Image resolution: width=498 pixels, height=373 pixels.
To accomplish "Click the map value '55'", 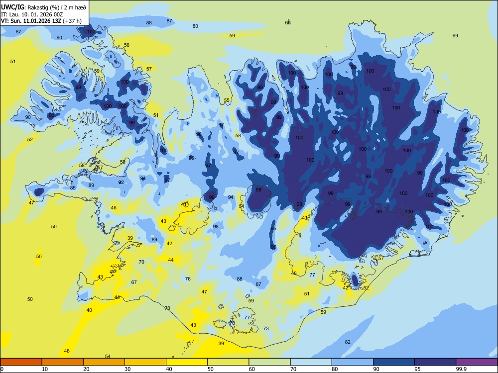I will click(x=227, y=100).
